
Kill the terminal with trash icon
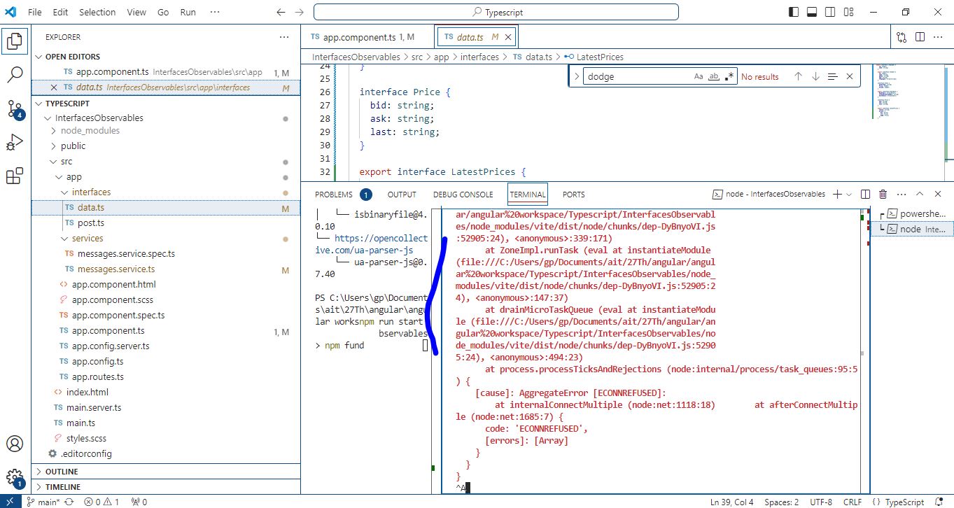coord(883,194)
